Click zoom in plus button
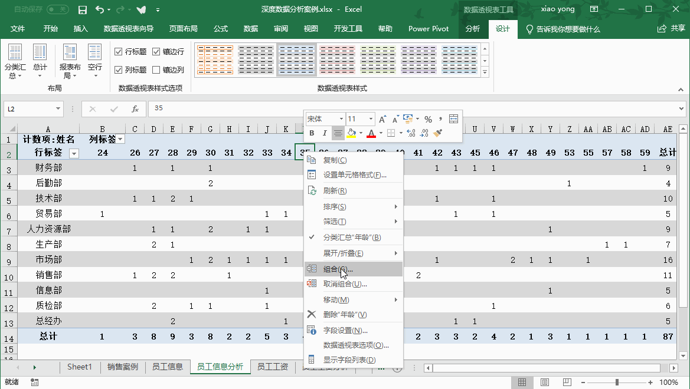The width and height of the screenshot is (690, 389). 650,383
